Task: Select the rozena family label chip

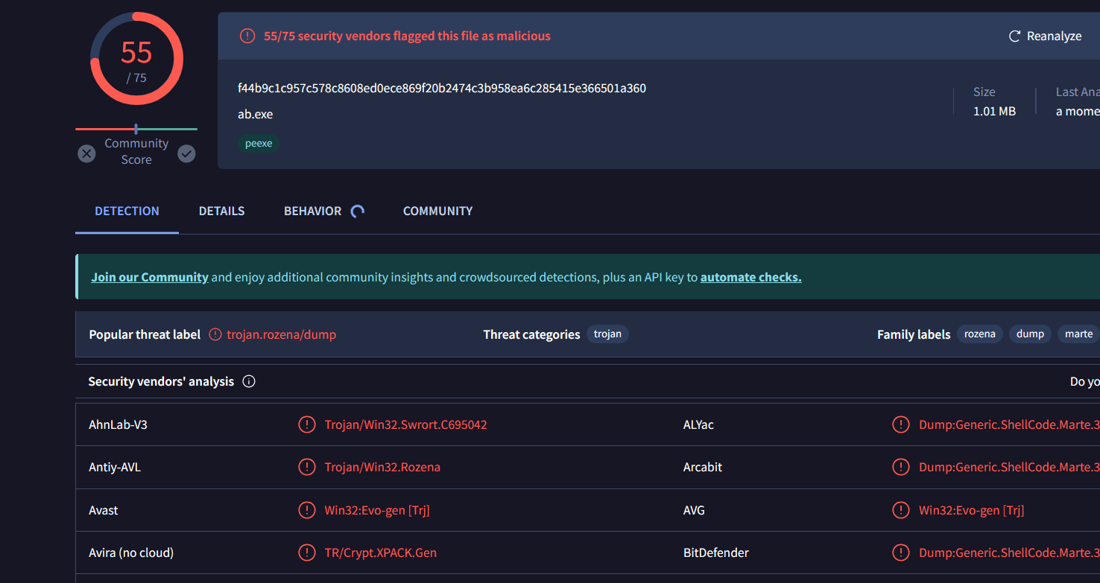Action: (979, 334)
